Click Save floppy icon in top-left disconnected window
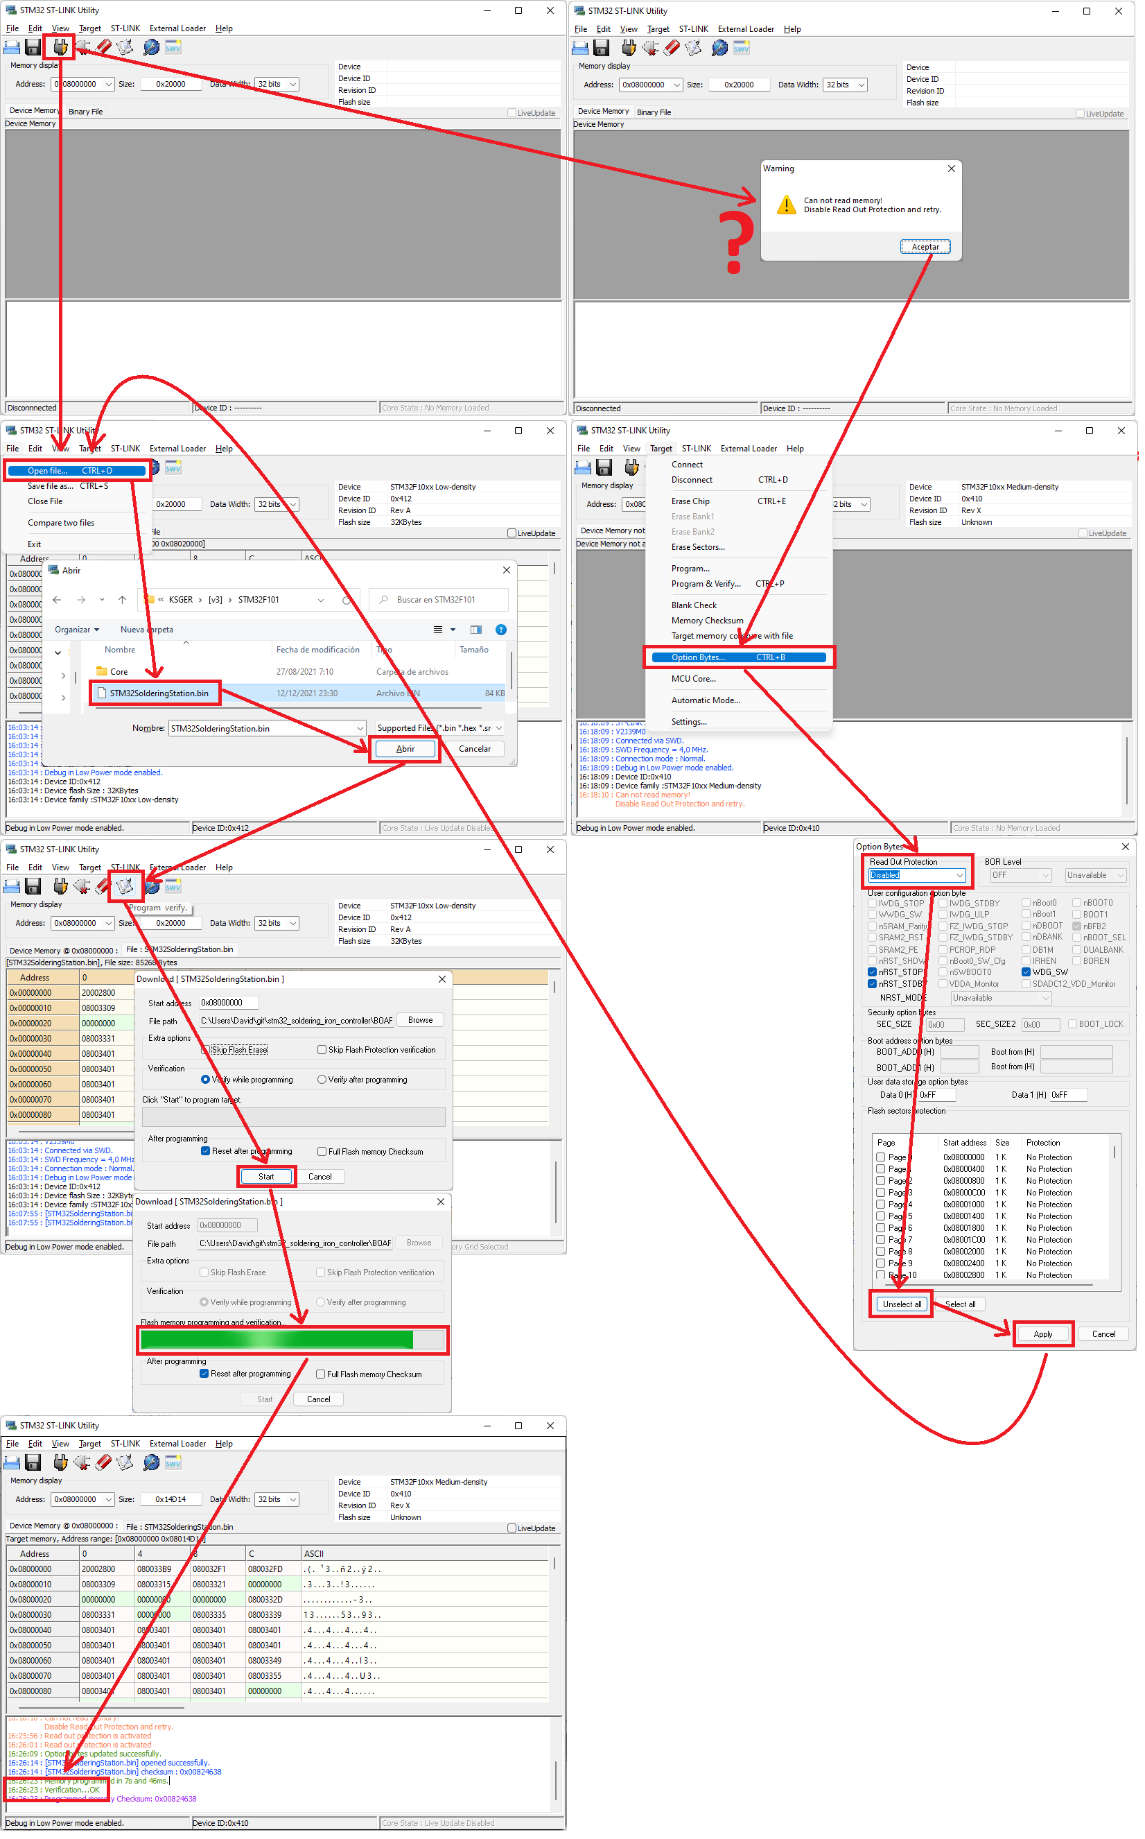The height and width of the screenshot is (1839, 1145). [x=33, y=48]
